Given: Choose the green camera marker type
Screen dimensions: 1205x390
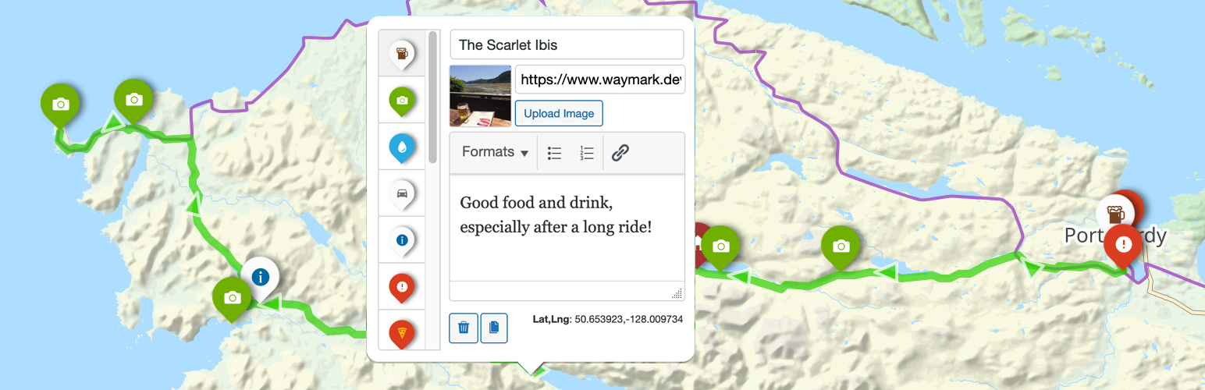Looking at the screenshot, I should click(x=402, y=100).
